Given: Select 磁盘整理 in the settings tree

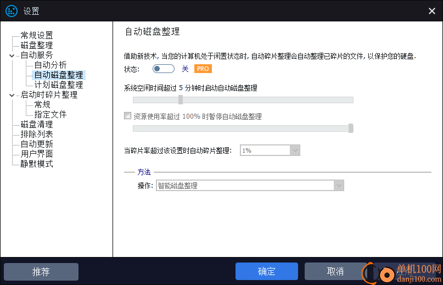Looking at the screenshot, I should [x=37, y=45].
